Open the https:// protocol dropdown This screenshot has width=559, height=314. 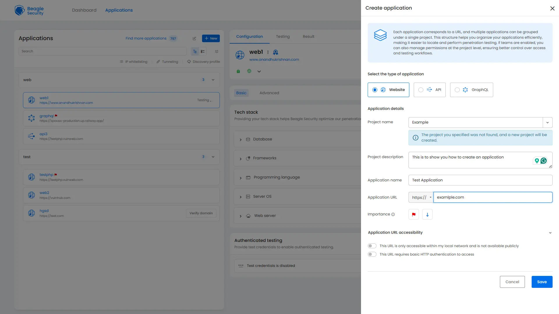point(431,197)
